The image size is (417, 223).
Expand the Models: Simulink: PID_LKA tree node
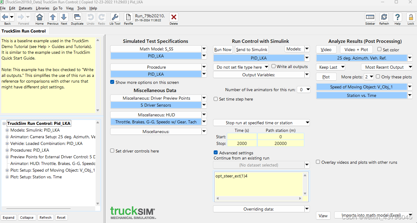point(7,130)
